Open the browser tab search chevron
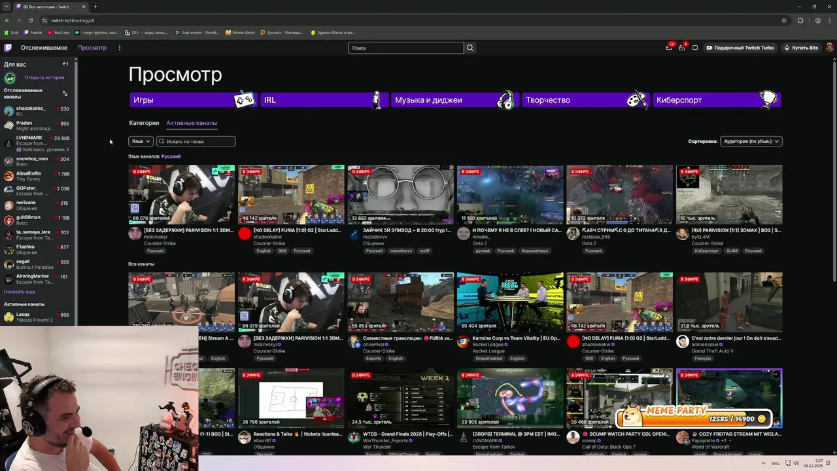The width and height of the screenshot is (837, 471). [x=7, y=7]
